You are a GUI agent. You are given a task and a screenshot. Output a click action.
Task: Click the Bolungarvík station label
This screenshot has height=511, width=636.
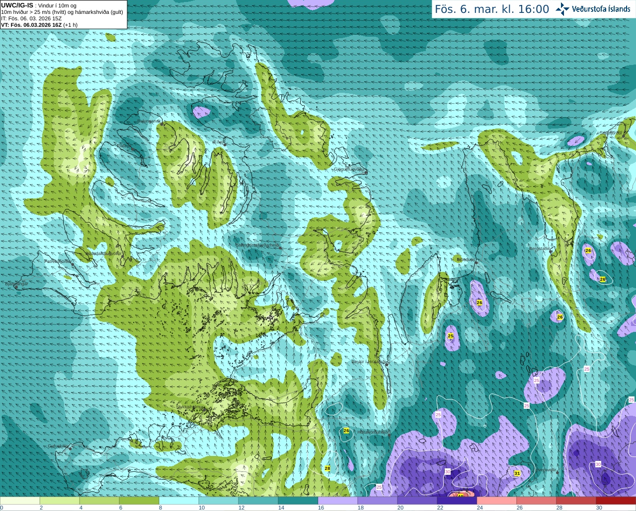coord(149,121)
